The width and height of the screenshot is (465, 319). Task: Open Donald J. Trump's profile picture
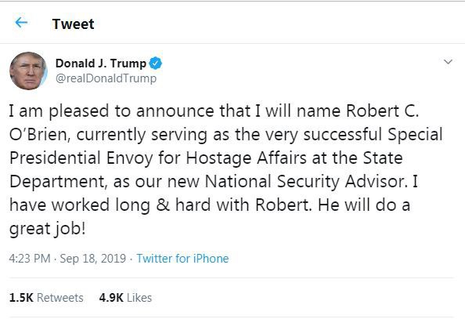click(x=28, y=71)
